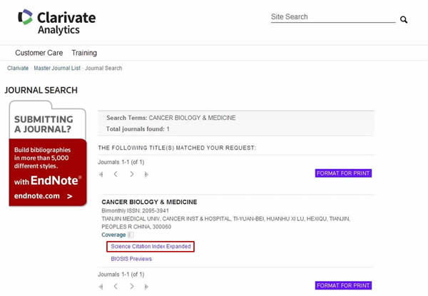Open Science Citation Index Expanded link
Image resolution: width=428 pixels, height=296 pixels.
pyautogui.click(x=151, y=246)
